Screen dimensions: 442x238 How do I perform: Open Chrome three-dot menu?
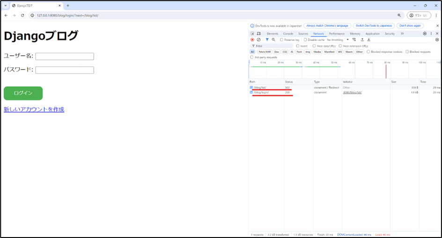click(x=436, y=15)
